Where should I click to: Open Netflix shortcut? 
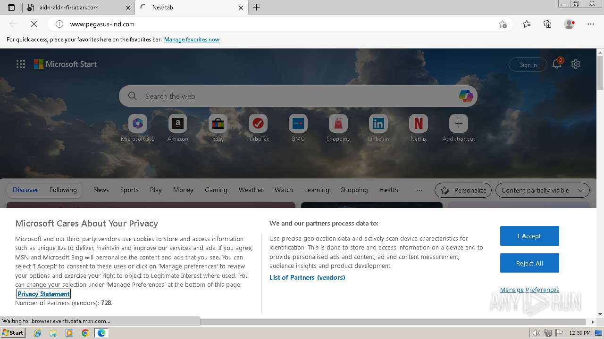pos(419,128)
